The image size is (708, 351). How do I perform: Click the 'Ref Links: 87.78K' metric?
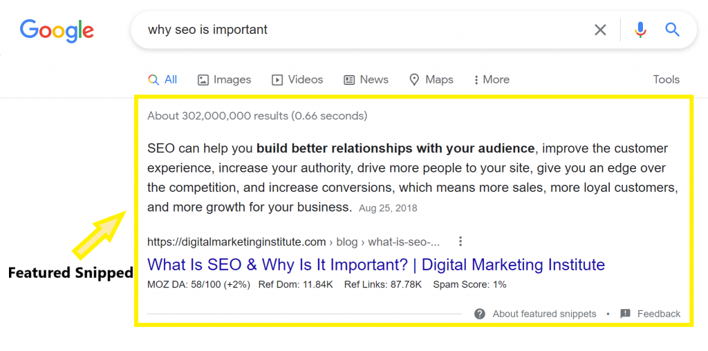click(383, 285)
